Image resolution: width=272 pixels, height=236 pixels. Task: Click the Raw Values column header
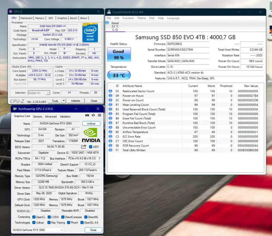point(251,86)
